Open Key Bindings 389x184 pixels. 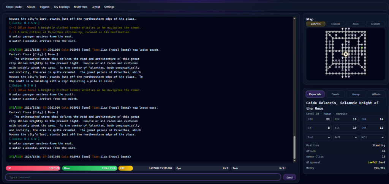coord(62,7)
